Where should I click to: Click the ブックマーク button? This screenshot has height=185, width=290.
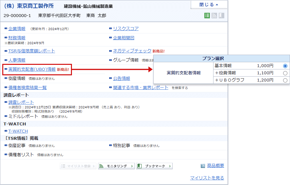(154, 166)
